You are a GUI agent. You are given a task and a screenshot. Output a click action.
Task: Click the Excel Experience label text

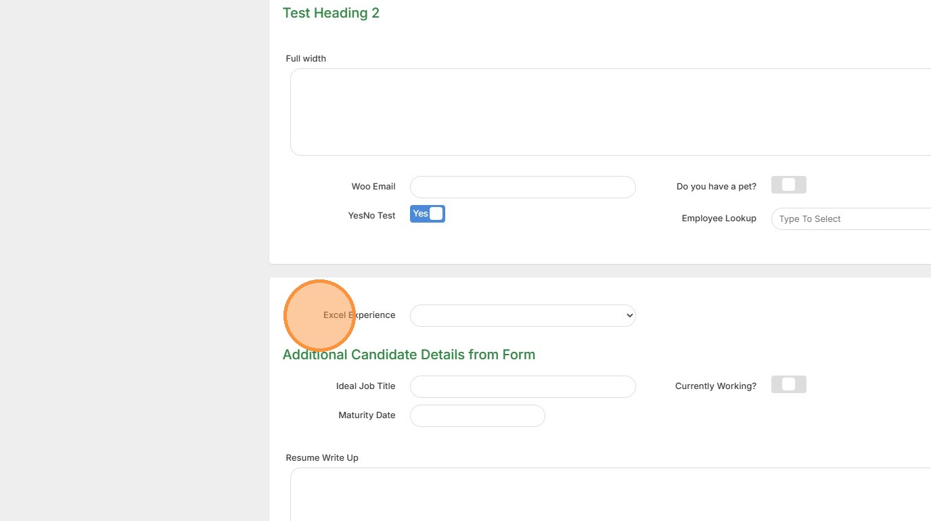(x=359, y=315)
